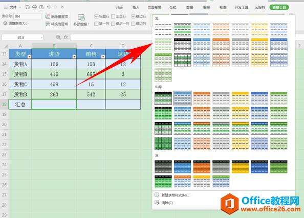This screenshot has height=218, width=304.
Task: Enable the 第一列 first column checkbox
Action: click(x=96, y=24)
